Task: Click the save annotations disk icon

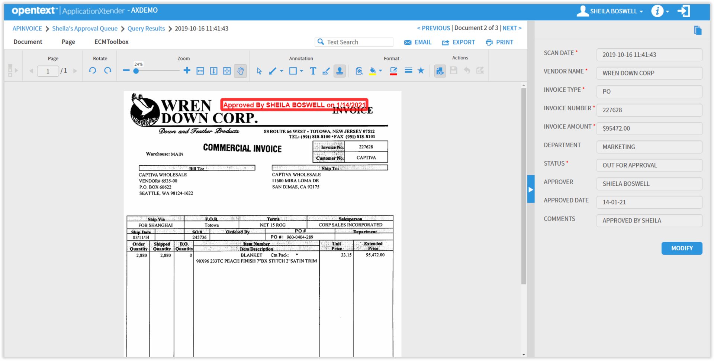Action: [453, 70]
